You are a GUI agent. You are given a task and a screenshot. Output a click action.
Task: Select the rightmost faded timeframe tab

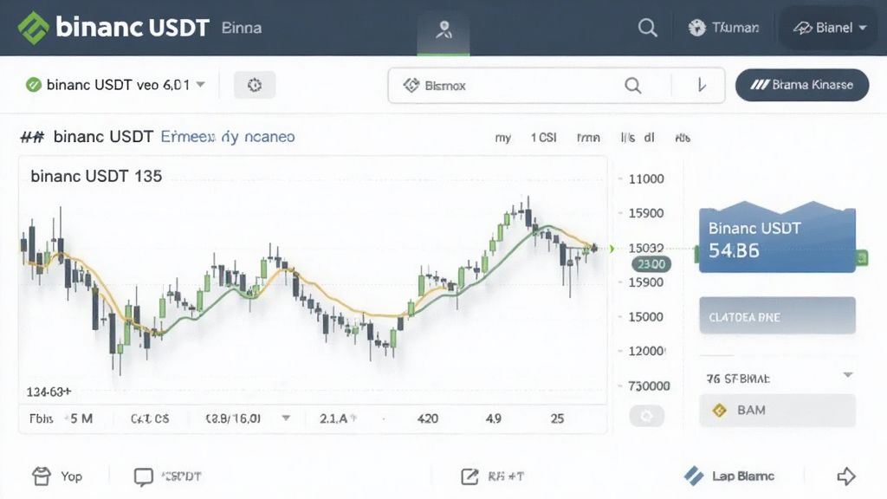point(683,138)
